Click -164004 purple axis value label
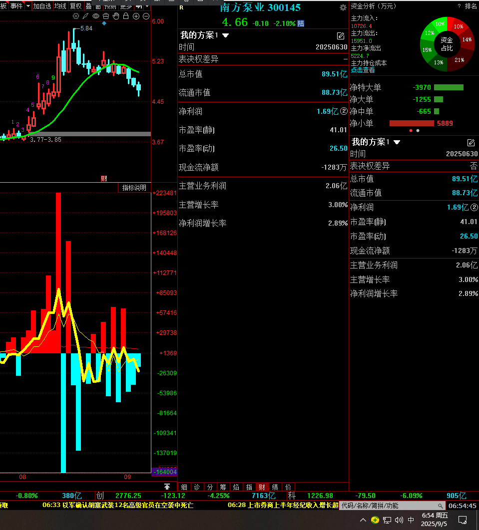 [165, 472]
